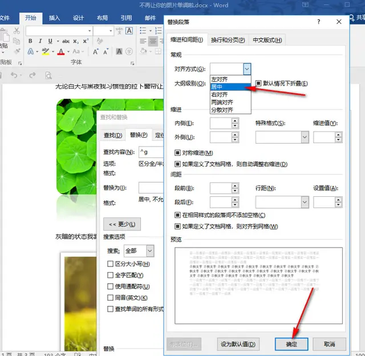Apply numbered list formatting
This screenshot has width=365, height=356.
pos(159,30)
